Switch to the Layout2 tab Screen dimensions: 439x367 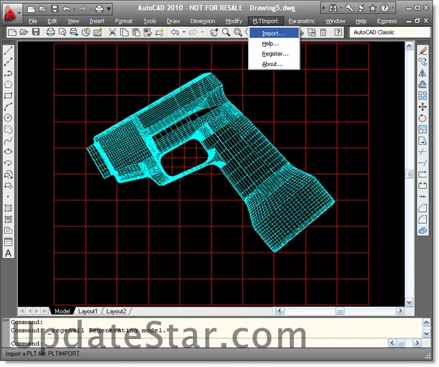pyautogui.click(x=116, y=311)
